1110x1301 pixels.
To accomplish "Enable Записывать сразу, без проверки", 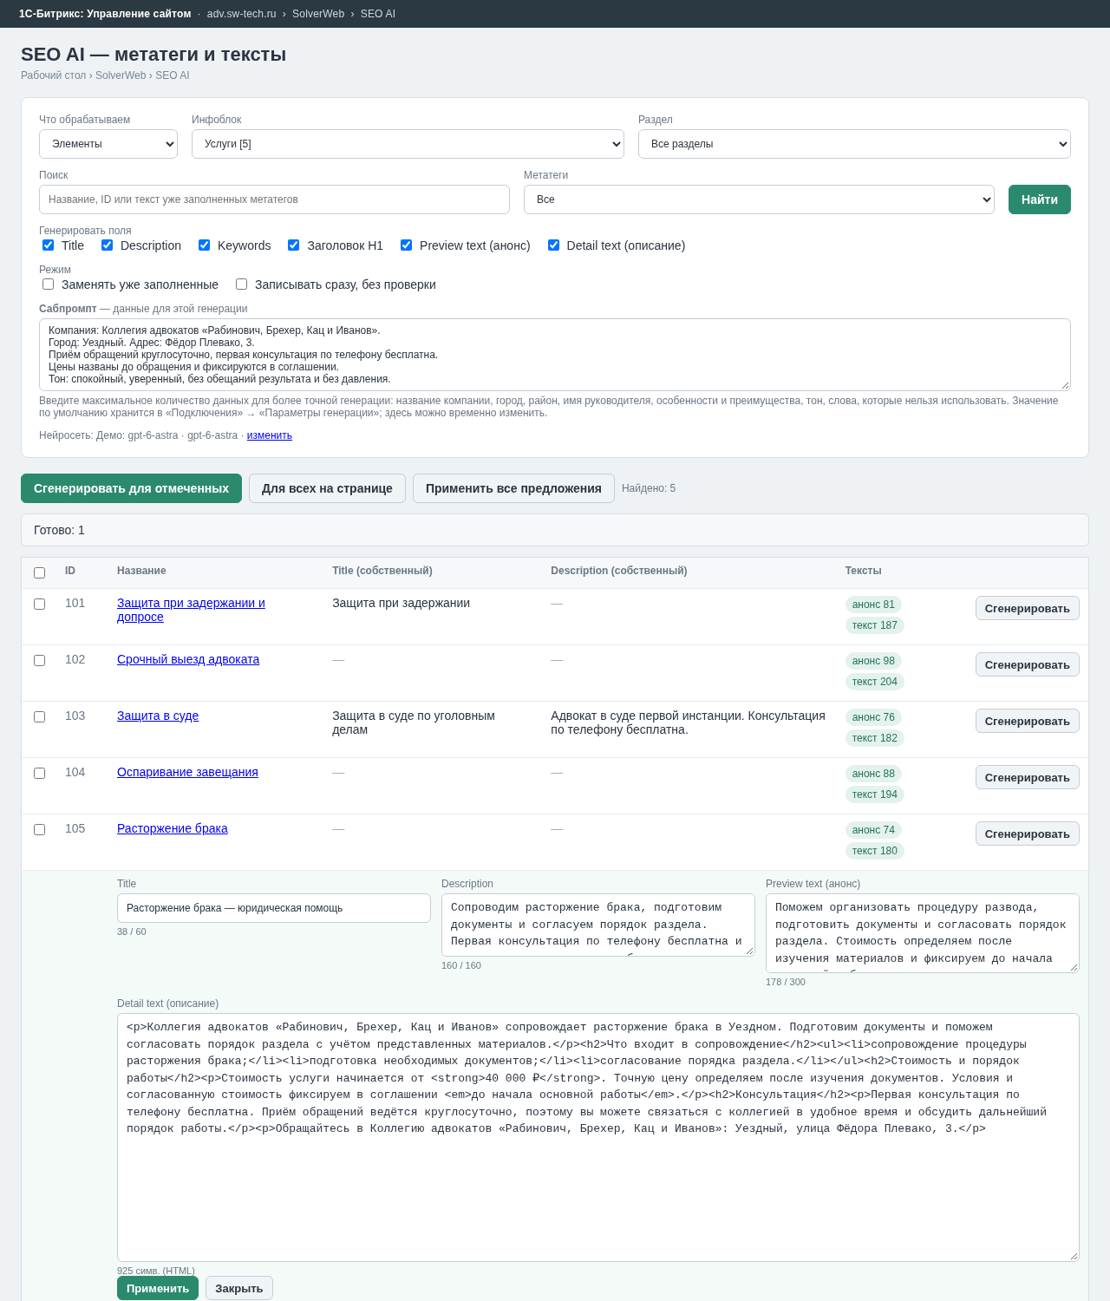I will click(241, 284).
